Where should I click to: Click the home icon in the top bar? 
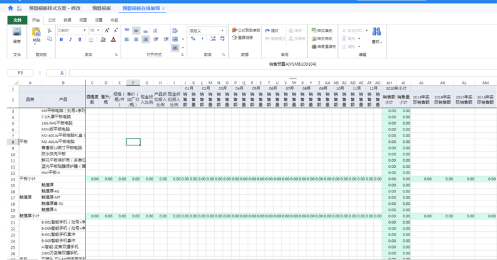click(x=10, y=9)
